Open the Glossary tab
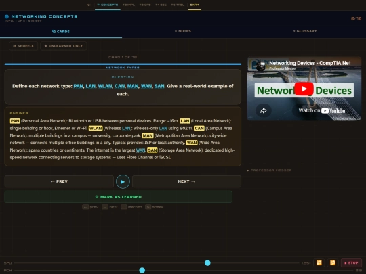The image size is (366, 274). click(305, 31)
